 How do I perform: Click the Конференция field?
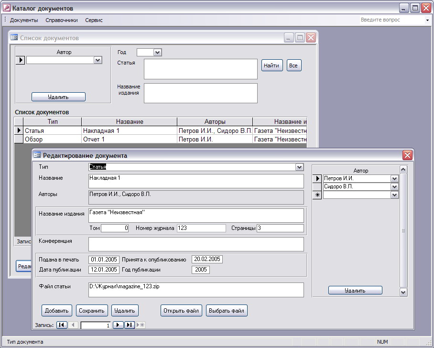196,244
